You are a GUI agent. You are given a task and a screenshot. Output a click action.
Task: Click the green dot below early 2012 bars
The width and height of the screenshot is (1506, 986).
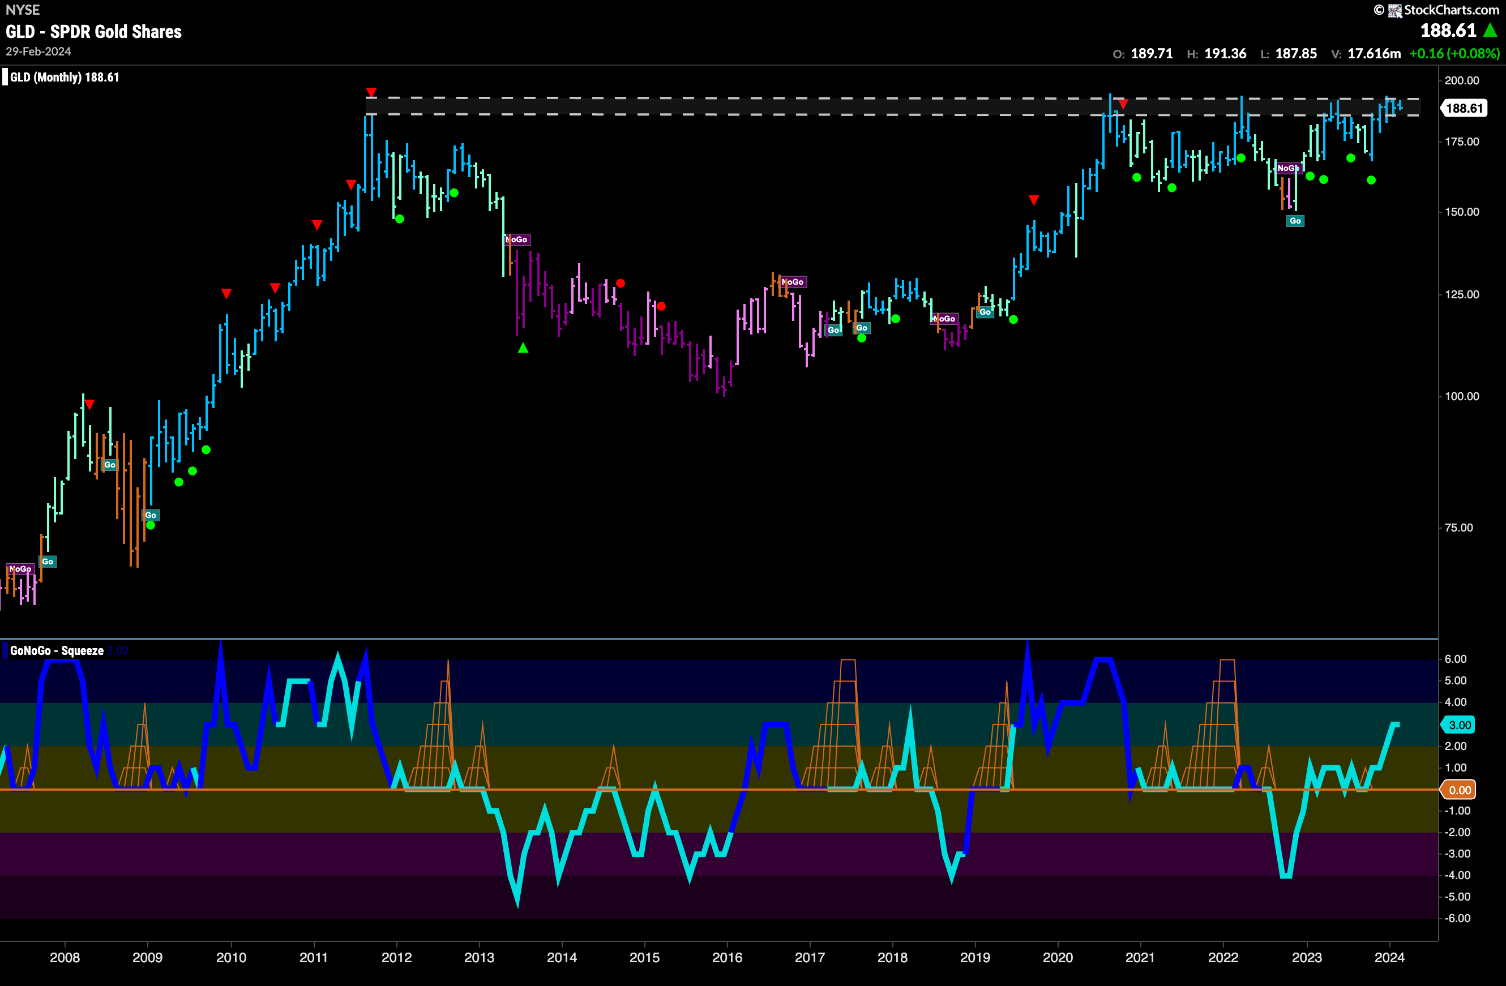click(399, 219)
